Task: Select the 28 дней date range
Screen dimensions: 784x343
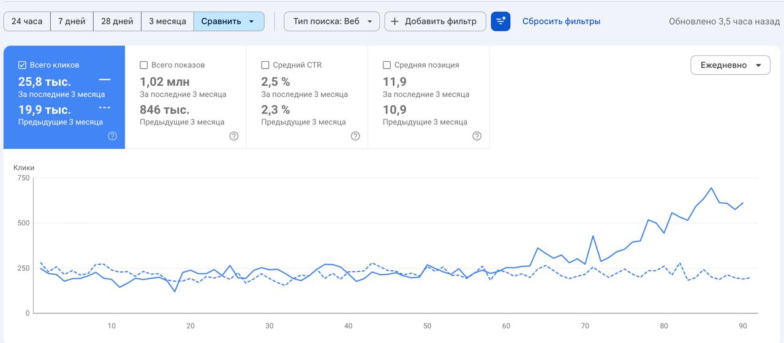Action: (x=117, y=21)
